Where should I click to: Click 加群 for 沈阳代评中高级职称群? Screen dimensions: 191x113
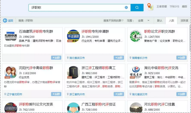56,94
